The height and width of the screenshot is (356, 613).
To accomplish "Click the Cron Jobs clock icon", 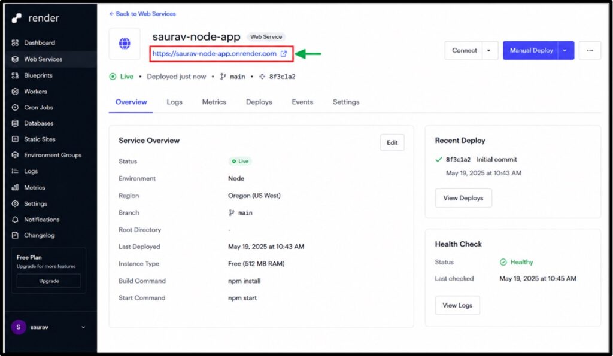I will click(x=15, y=107).
